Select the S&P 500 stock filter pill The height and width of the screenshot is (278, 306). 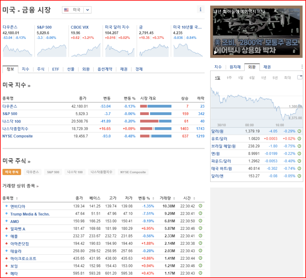pos(53,172)
